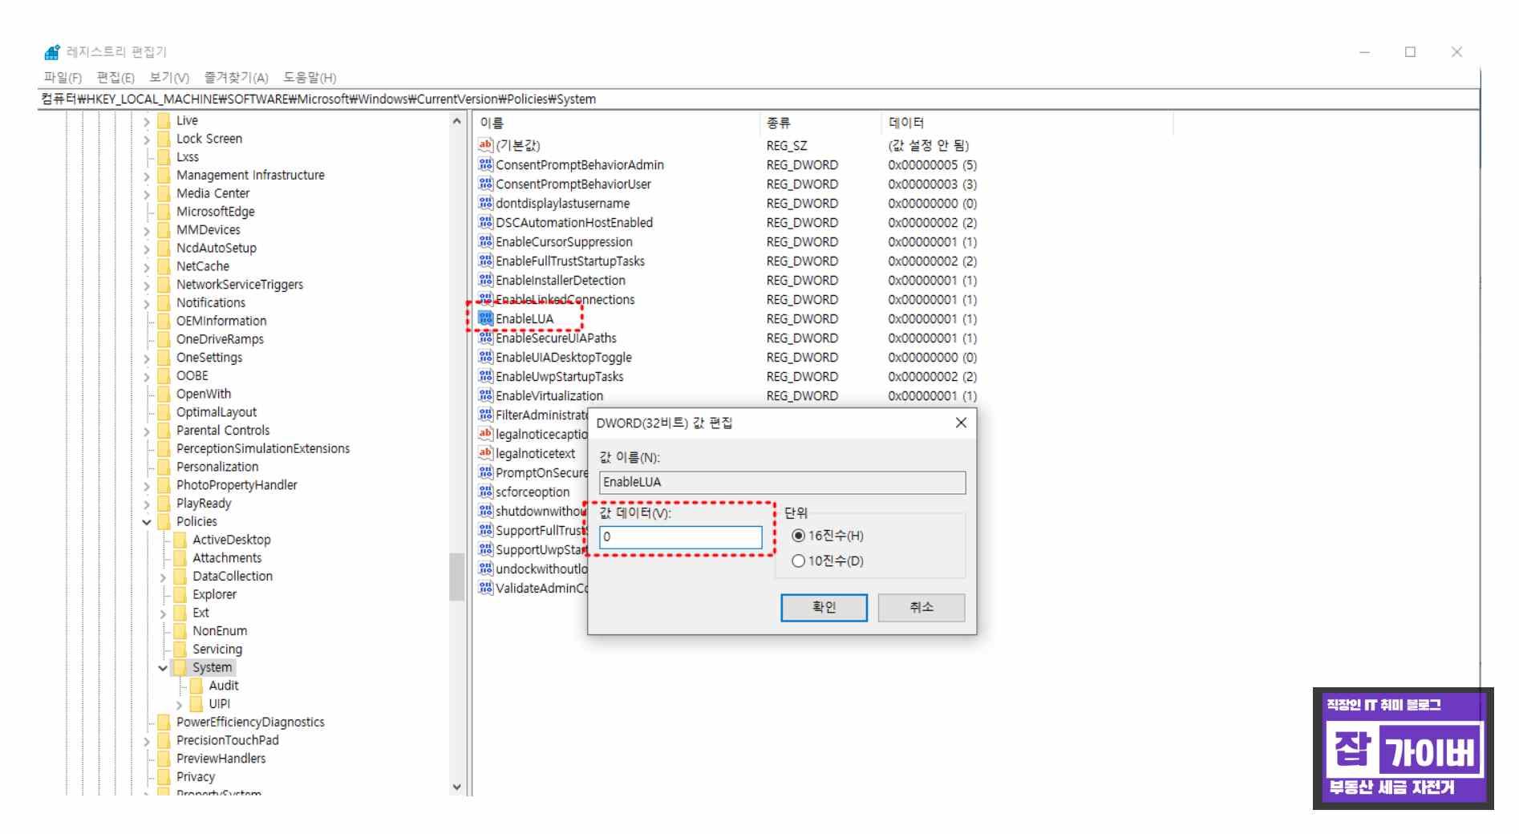Click the dontdisplaylastusername DWORD icon
The width and height of the screenshot is (1519, 834).
[485, 203]
